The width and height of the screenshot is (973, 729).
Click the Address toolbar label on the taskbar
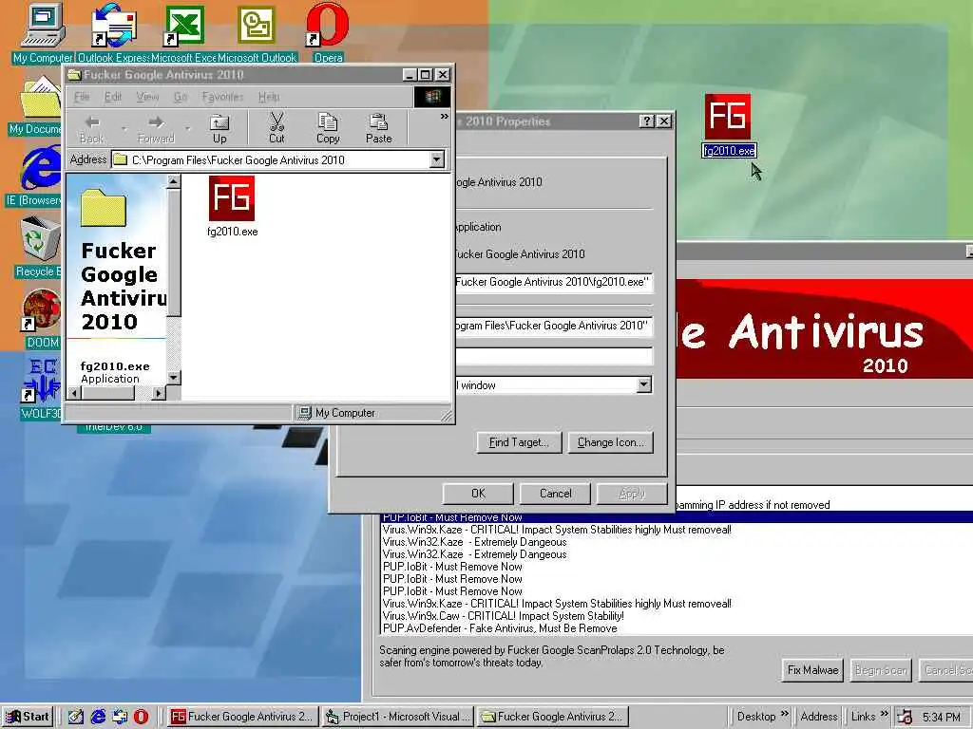pos(819,717)
